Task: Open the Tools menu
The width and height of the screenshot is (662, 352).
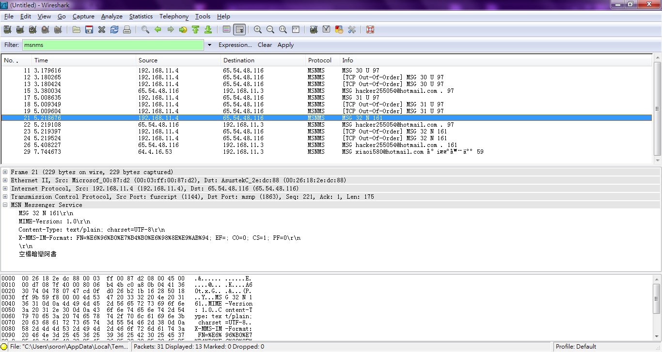Action: 203,16
